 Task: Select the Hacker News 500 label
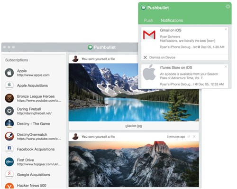(32, 186)
